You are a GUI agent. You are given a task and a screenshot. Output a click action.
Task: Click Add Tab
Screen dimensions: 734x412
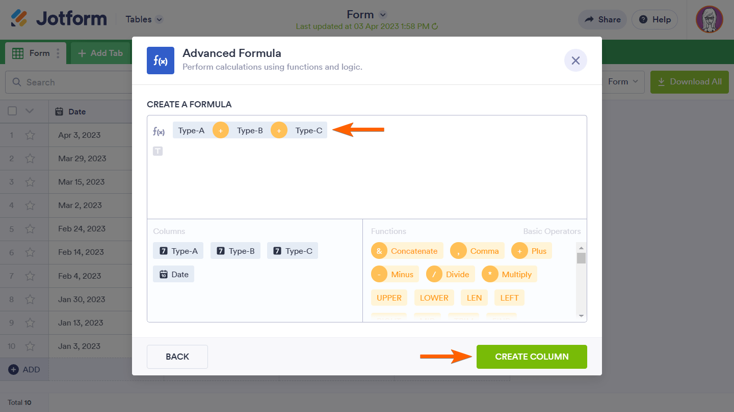[x=100, y=53]
